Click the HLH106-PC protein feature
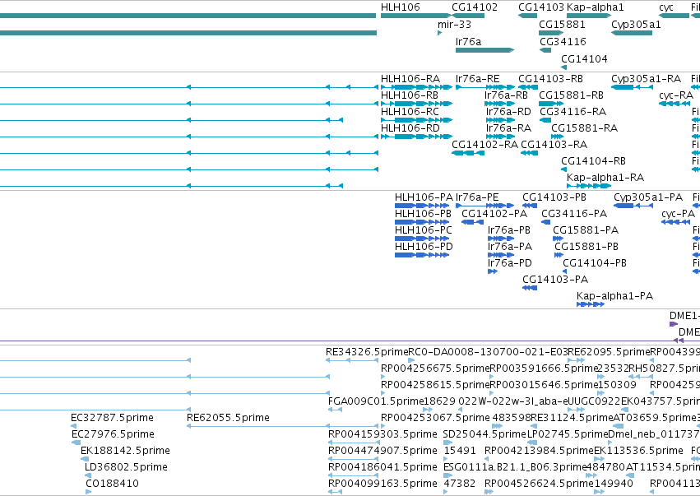The width and height of the screenshot is (700, 496). (421, 239)
